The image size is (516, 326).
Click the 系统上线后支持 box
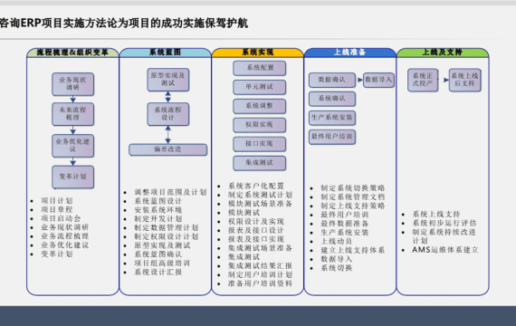464,80
